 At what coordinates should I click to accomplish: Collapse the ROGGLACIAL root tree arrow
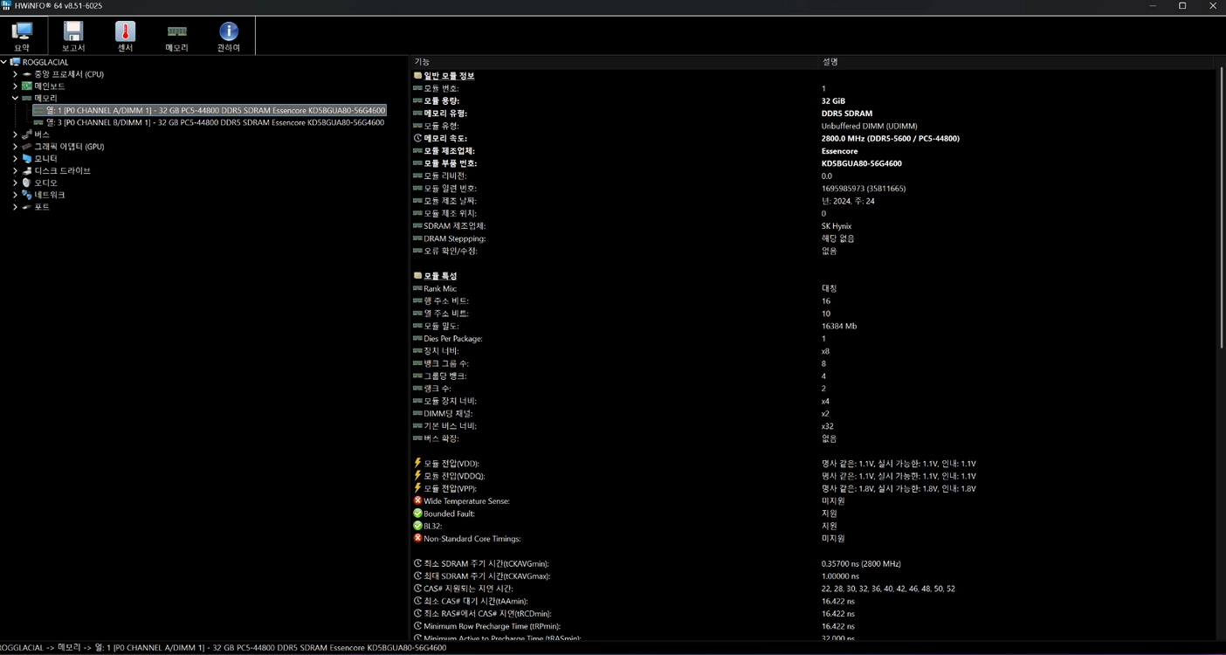tap(4, 62)
